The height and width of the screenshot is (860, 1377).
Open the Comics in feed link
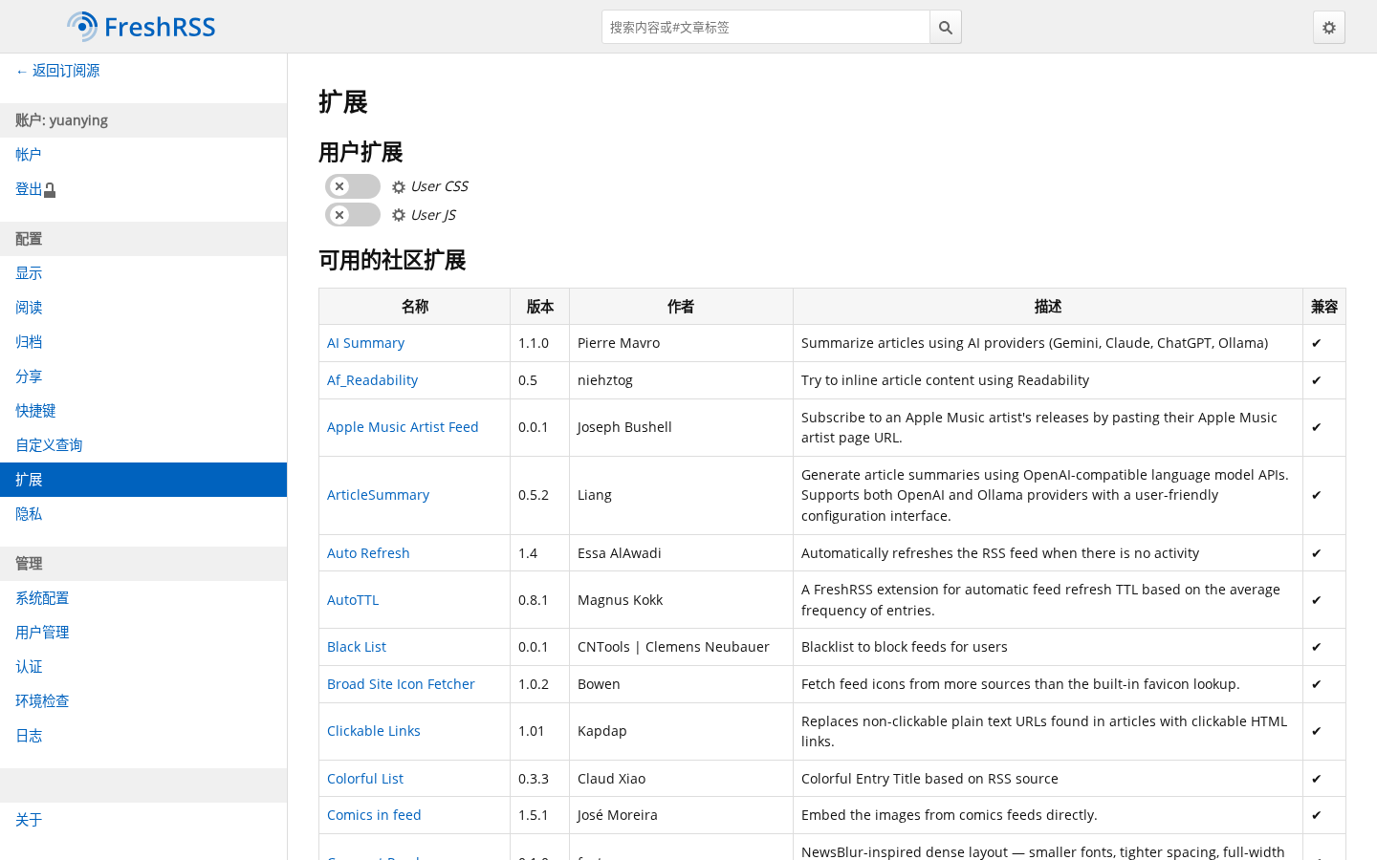pos(374,815)
